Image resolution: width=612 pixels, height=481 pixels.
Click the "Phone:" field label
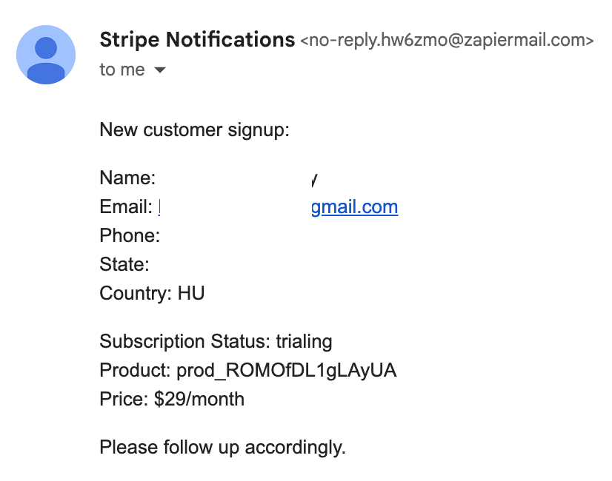(130, 236)
